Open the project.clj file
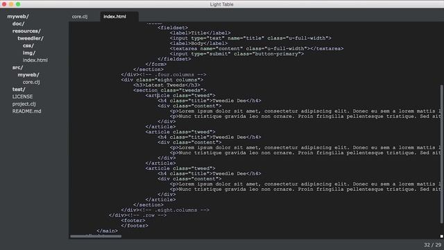444x250 pixels. point(24,104)
